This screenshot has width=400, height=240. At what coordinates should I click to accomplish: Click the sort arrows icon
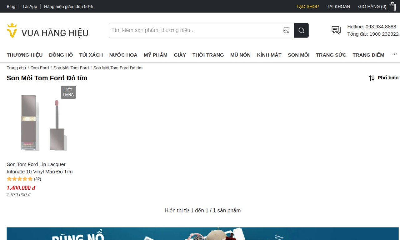pos(372,78)
